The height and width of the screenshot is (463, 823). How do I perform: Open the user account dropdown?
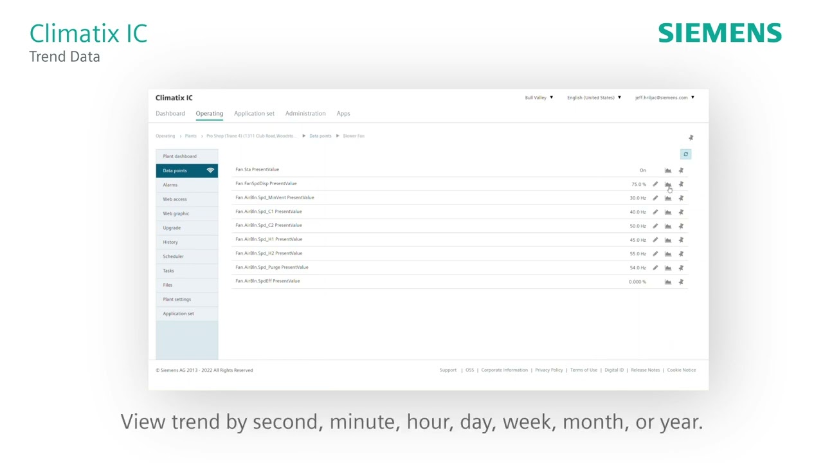(665, 98)
